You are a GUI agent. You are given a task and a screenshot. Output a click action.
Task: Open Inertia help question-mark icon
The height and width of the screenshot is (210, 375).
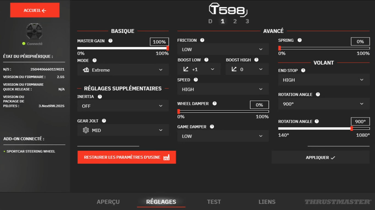coord(100,97)
